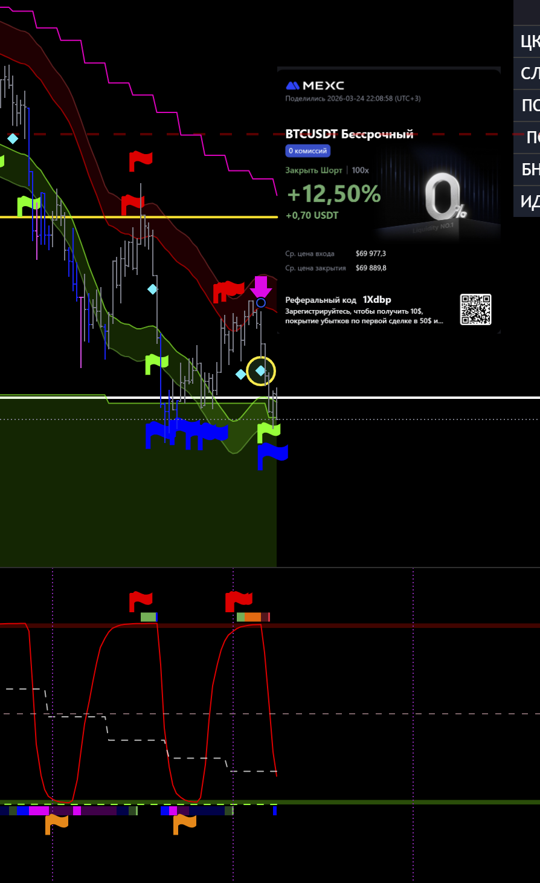
Task: Click the rightmost red flag above the oscillator
Action: [x=239, y=601]
